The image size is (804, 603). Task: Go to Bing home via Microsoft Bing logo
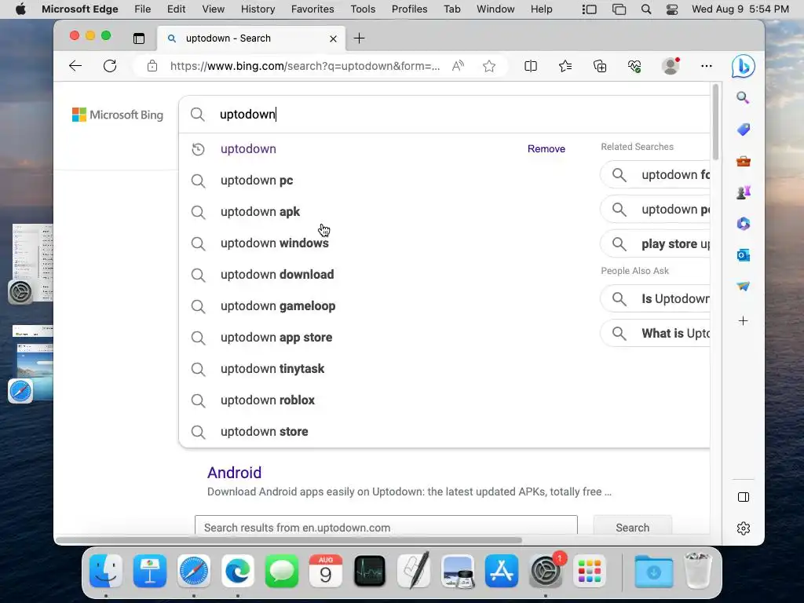[118, 115]
